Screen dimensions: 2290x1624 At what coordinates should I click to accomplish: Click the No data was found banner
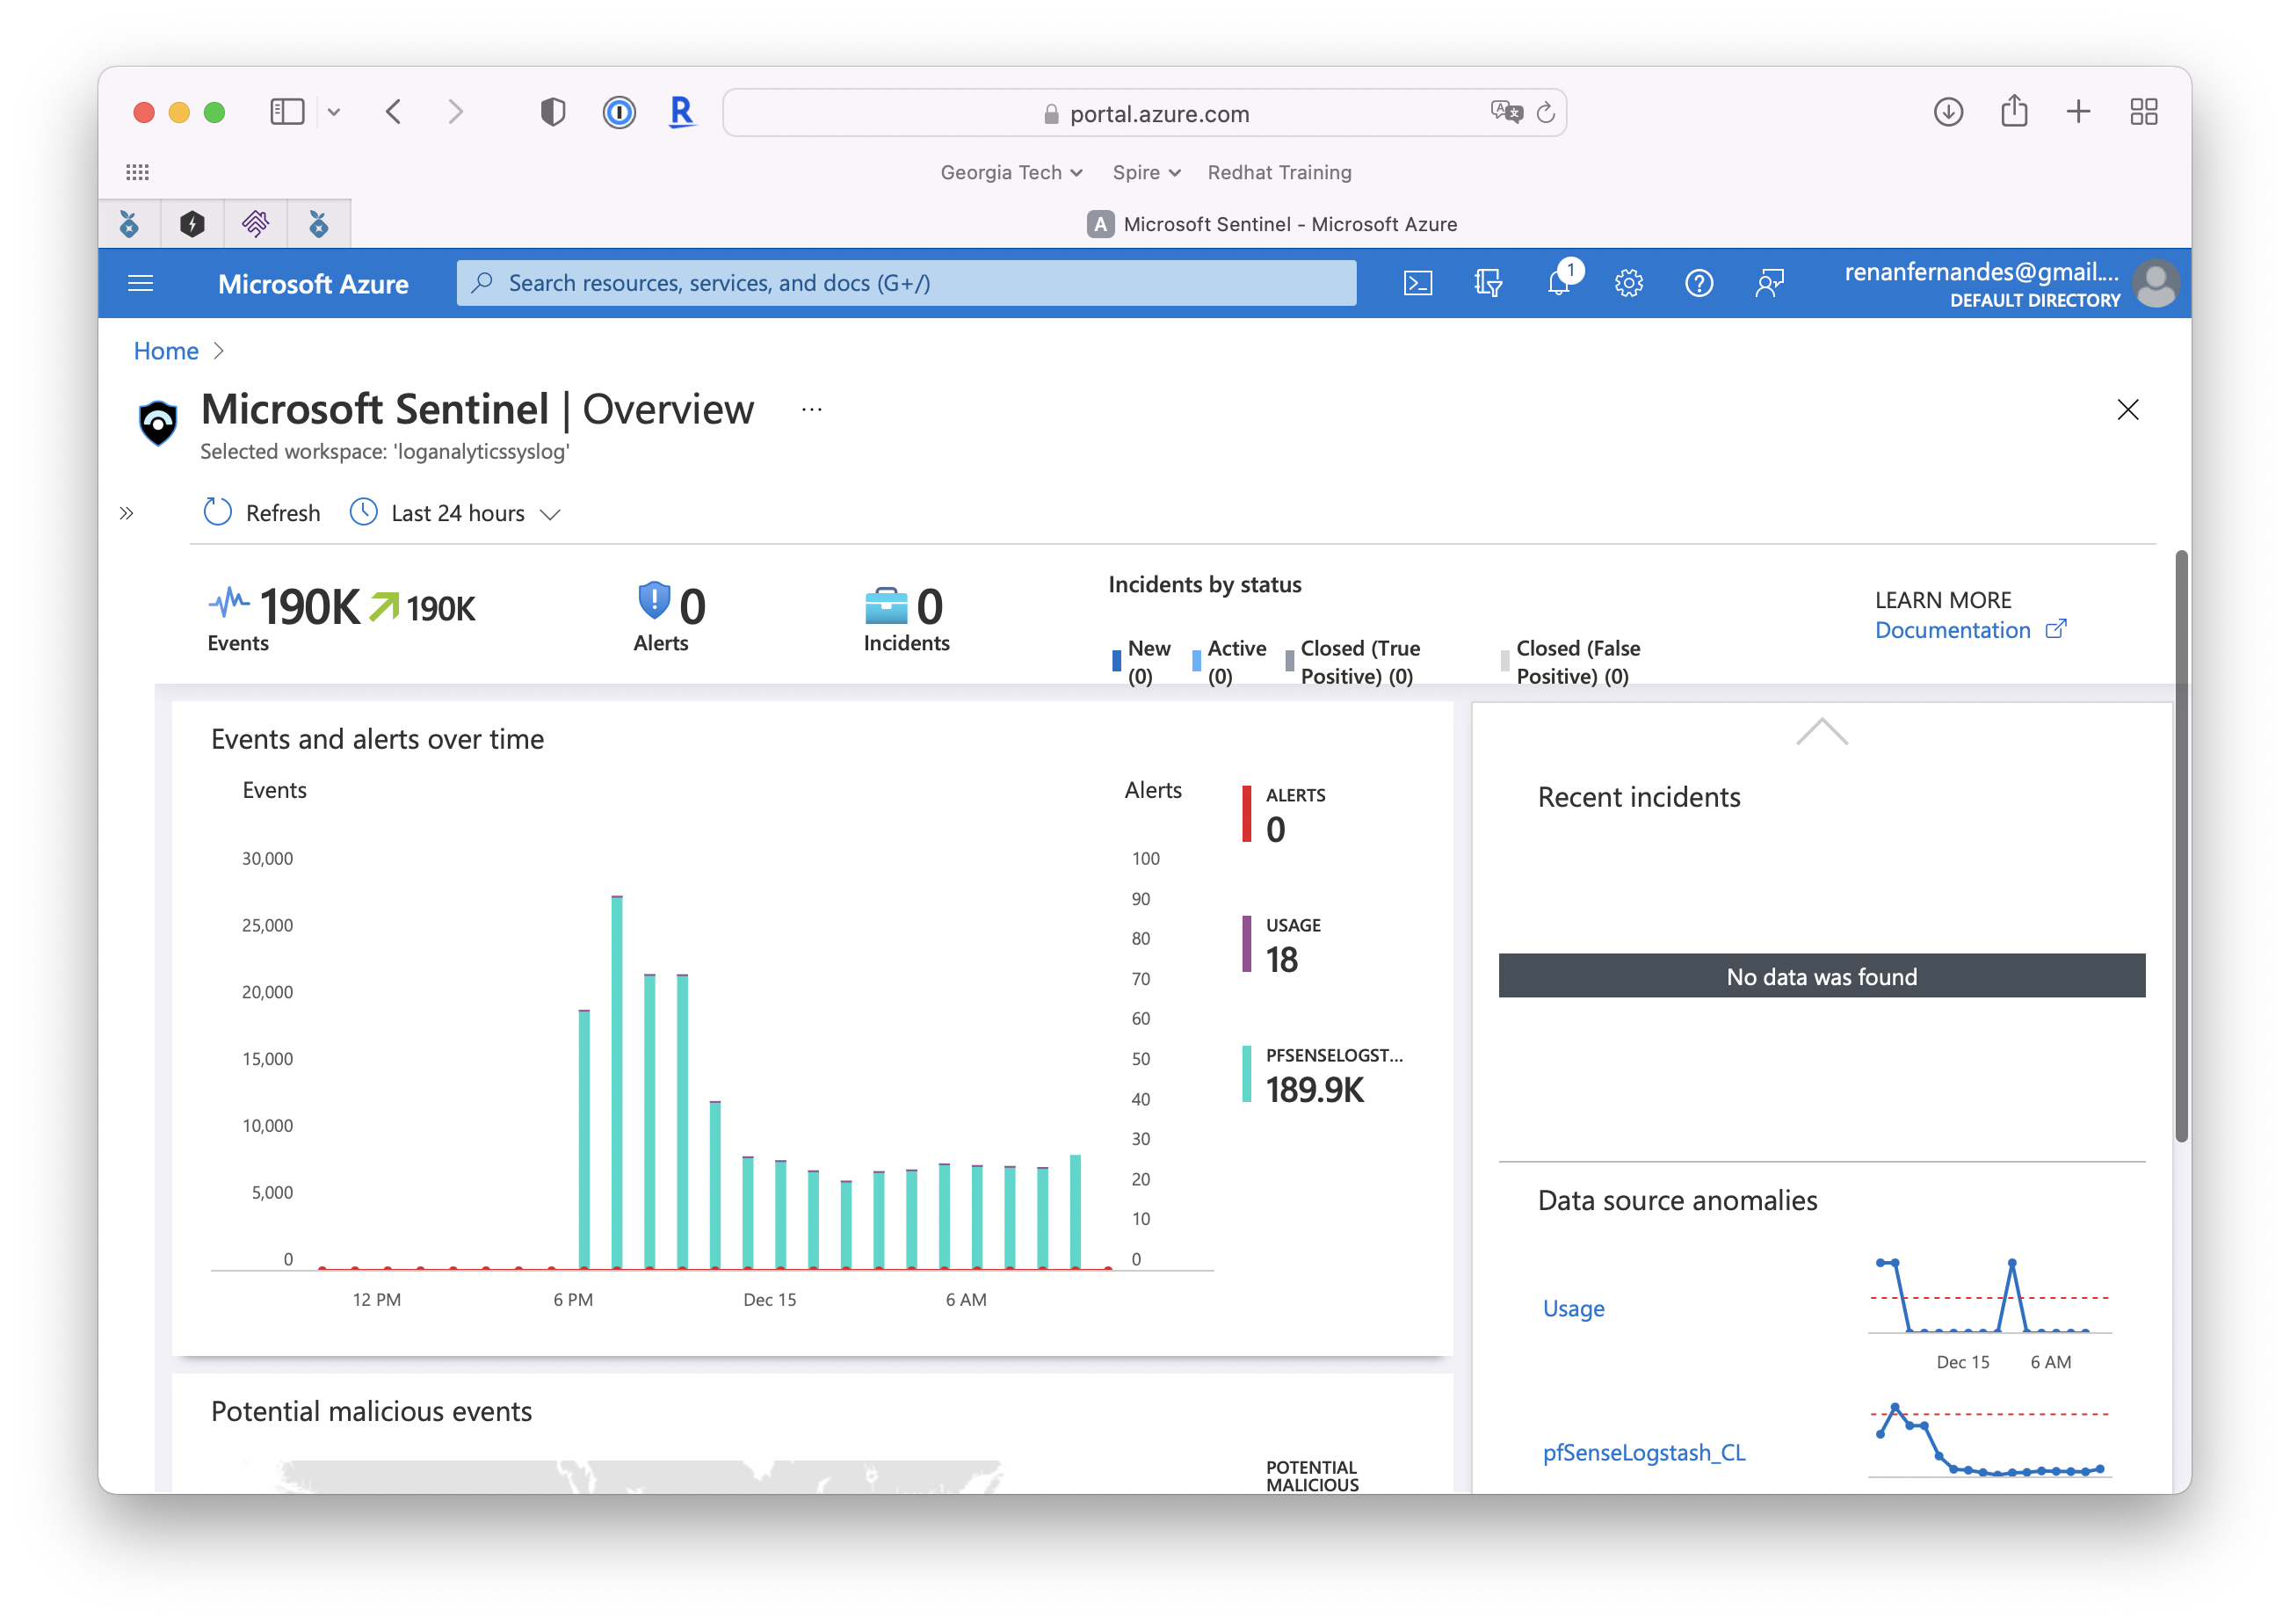pyautogui.click(x=1821, y=975)
